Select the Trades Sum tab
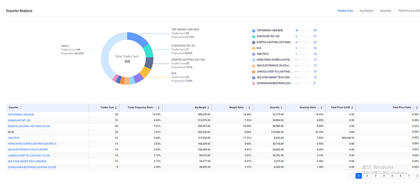This screenshot has height=187, width=420. point(345,11)
